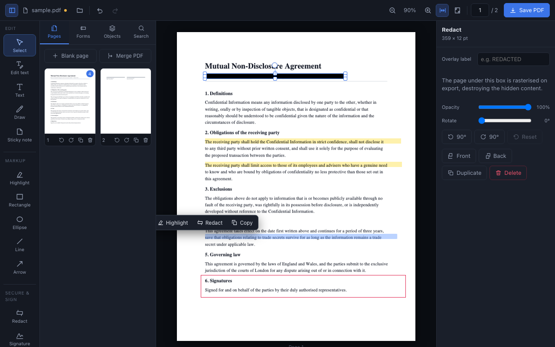555x347 pixels.
Task: Redo the last undone action
Action: [x=115, y=10]
